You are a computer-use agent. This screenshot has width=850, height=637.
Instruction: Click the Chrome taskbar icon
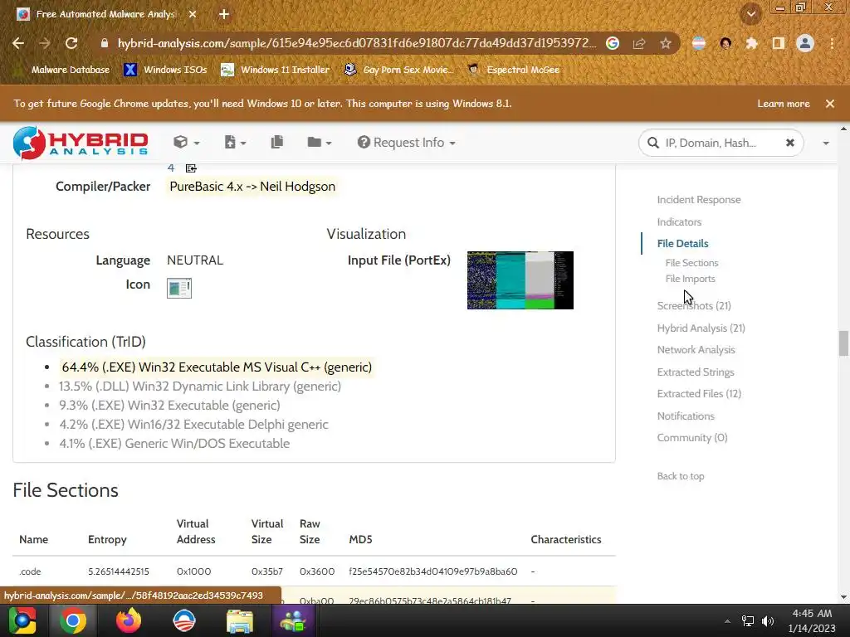[73, 620]
